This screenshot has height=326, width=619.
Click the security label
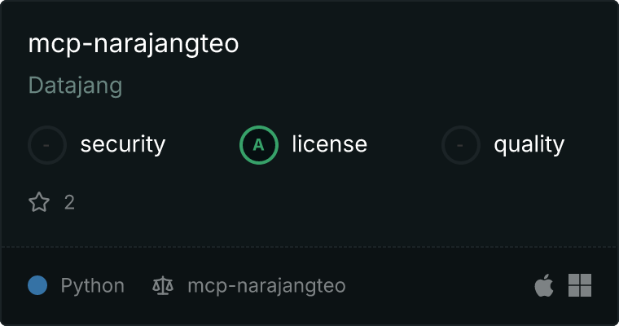123,144
